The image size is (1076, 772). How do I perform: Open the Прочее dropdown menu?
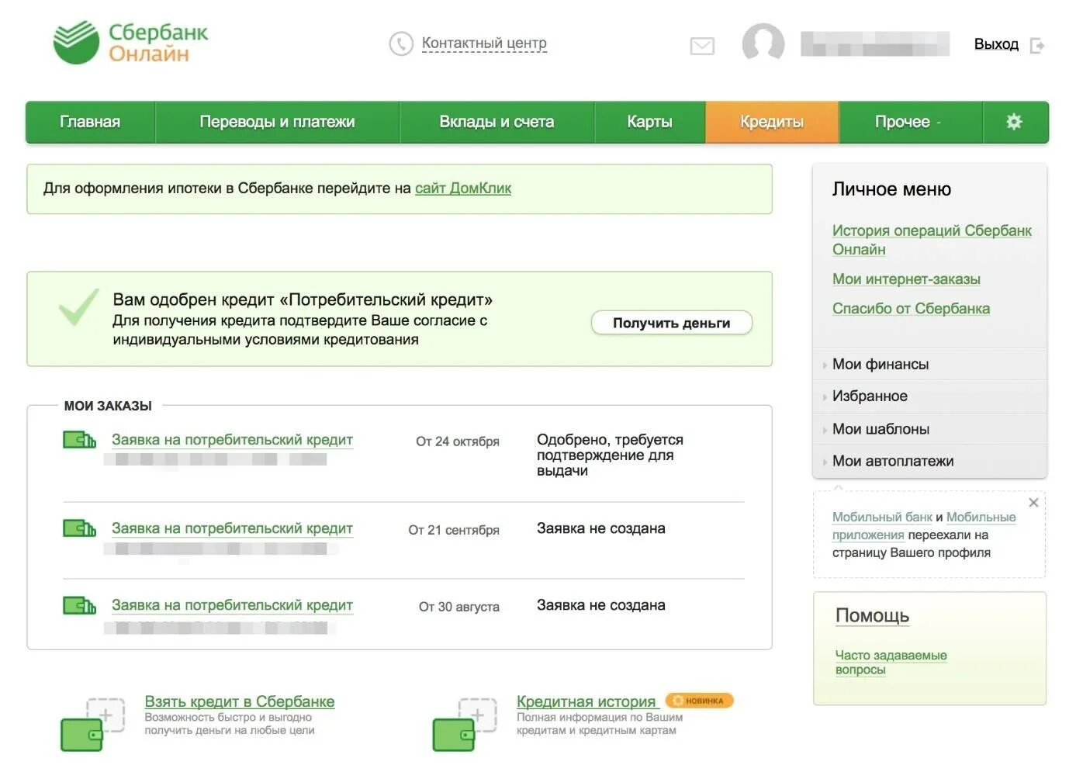tap(910, 122)
